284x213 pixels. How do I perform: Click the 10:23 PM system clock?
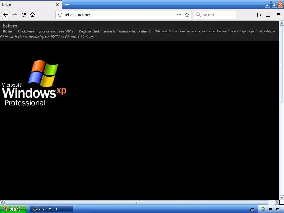(274, 209)
